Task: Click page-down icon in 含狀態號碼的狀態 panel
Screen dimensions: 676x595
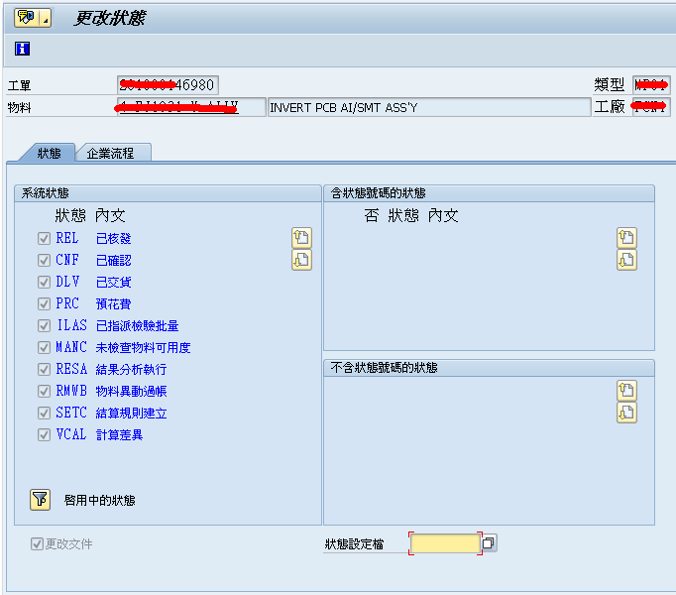Action: point(626,260)
